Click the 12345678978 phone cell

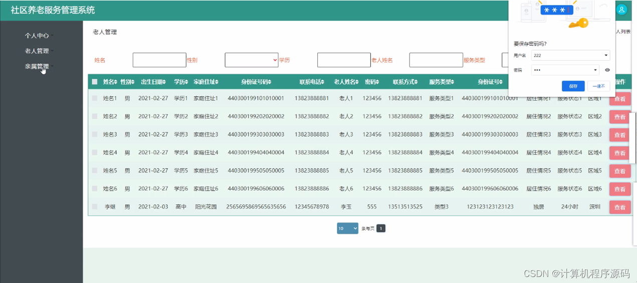(x=312, y=207)
